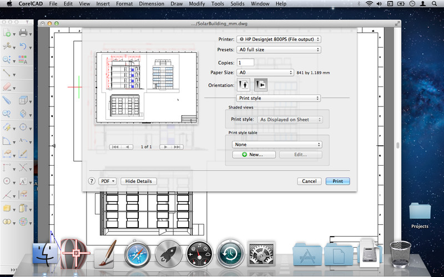Open the help question mark button
Screen dimensions: 444x277
pos(92,181)
